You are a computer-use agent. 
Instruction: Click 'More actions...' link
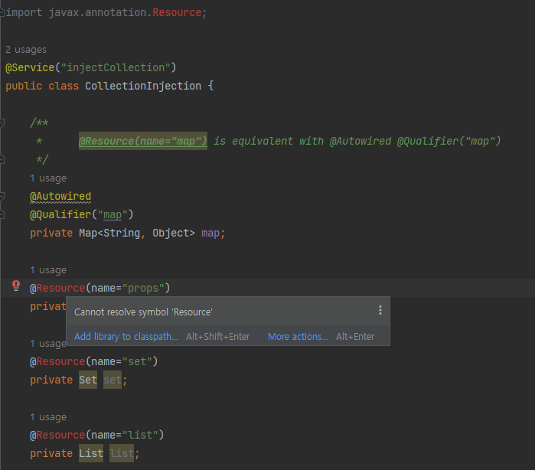coord(298,337)
